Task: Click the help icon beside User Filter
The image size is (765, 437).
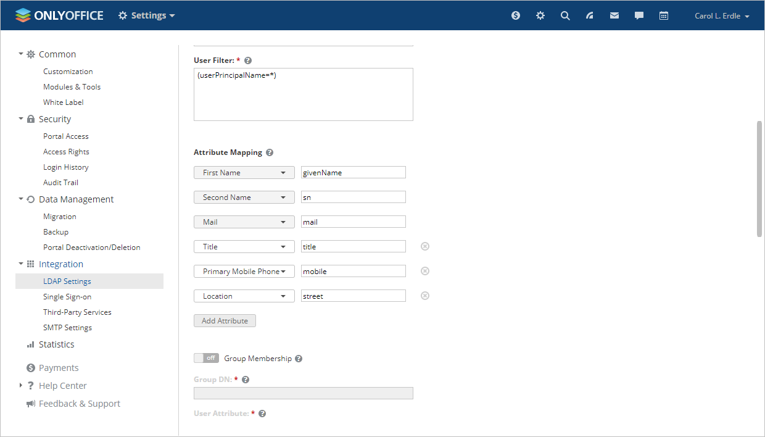Action: coord(247,60)
